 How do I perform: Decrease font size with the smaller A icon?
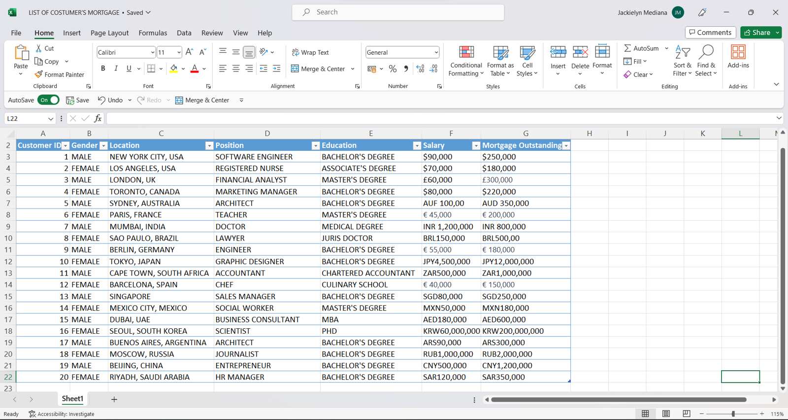click(202, 52)
